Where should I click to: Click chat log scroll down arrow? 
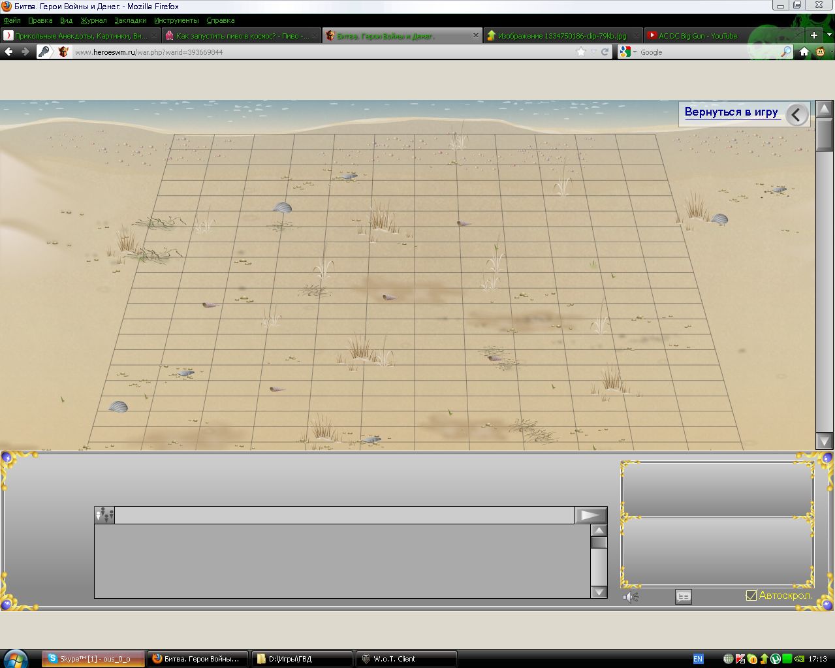pos(599,592)
